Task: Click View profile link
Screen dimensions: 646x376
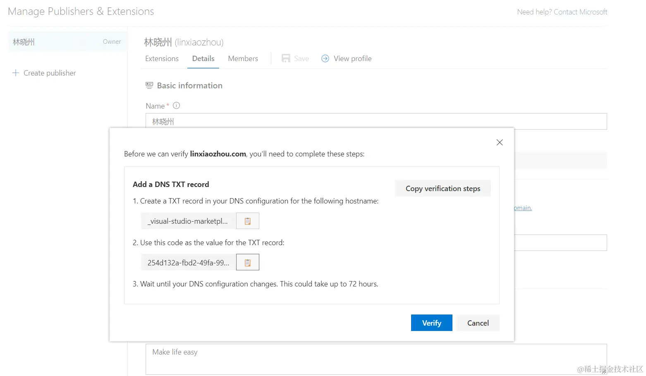Action: coord(352,59)
